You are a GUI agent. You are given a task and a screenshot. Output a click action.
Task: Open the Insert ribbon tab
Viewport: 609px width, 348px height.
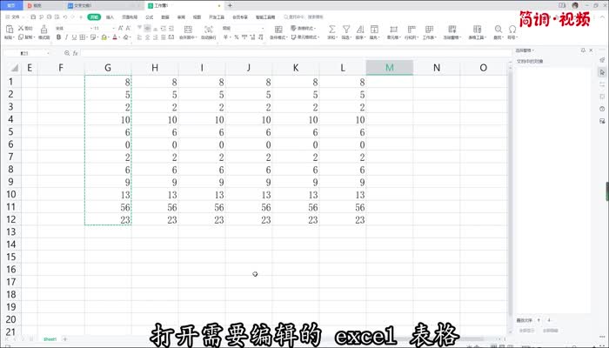(x=110, y=17)
